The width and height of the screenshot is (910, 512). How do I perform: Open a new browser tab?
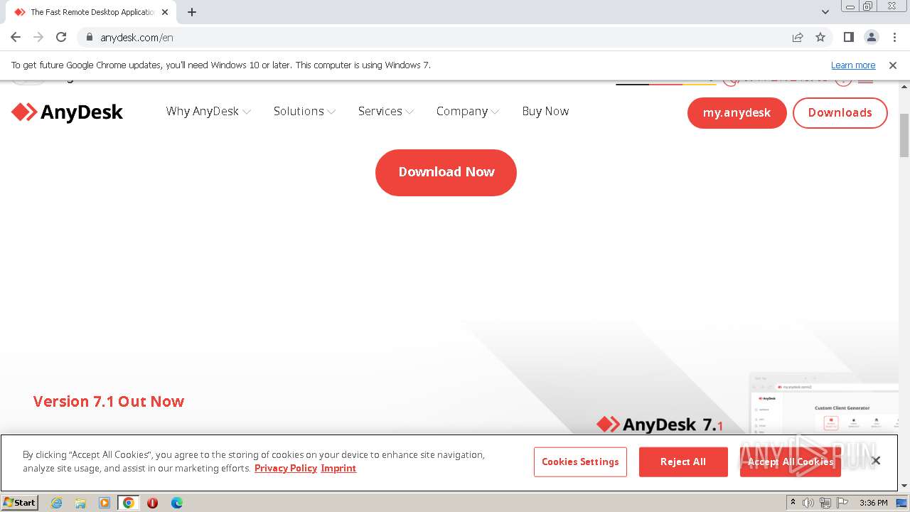[192, 12]
